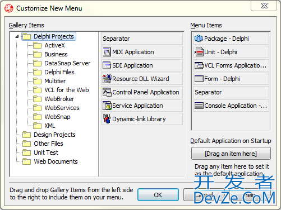This screenshot has width=281, height=210.
Task: Click the Design Projects folder icon
Action: click(26, 135)
